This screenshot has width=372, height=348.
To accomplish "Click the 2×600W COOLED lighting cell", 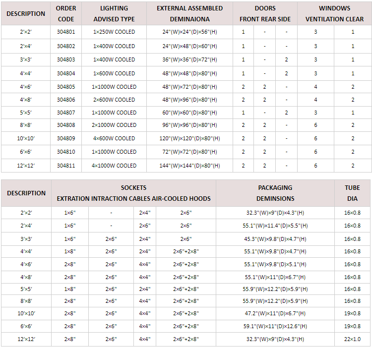I will click(114, 100).
